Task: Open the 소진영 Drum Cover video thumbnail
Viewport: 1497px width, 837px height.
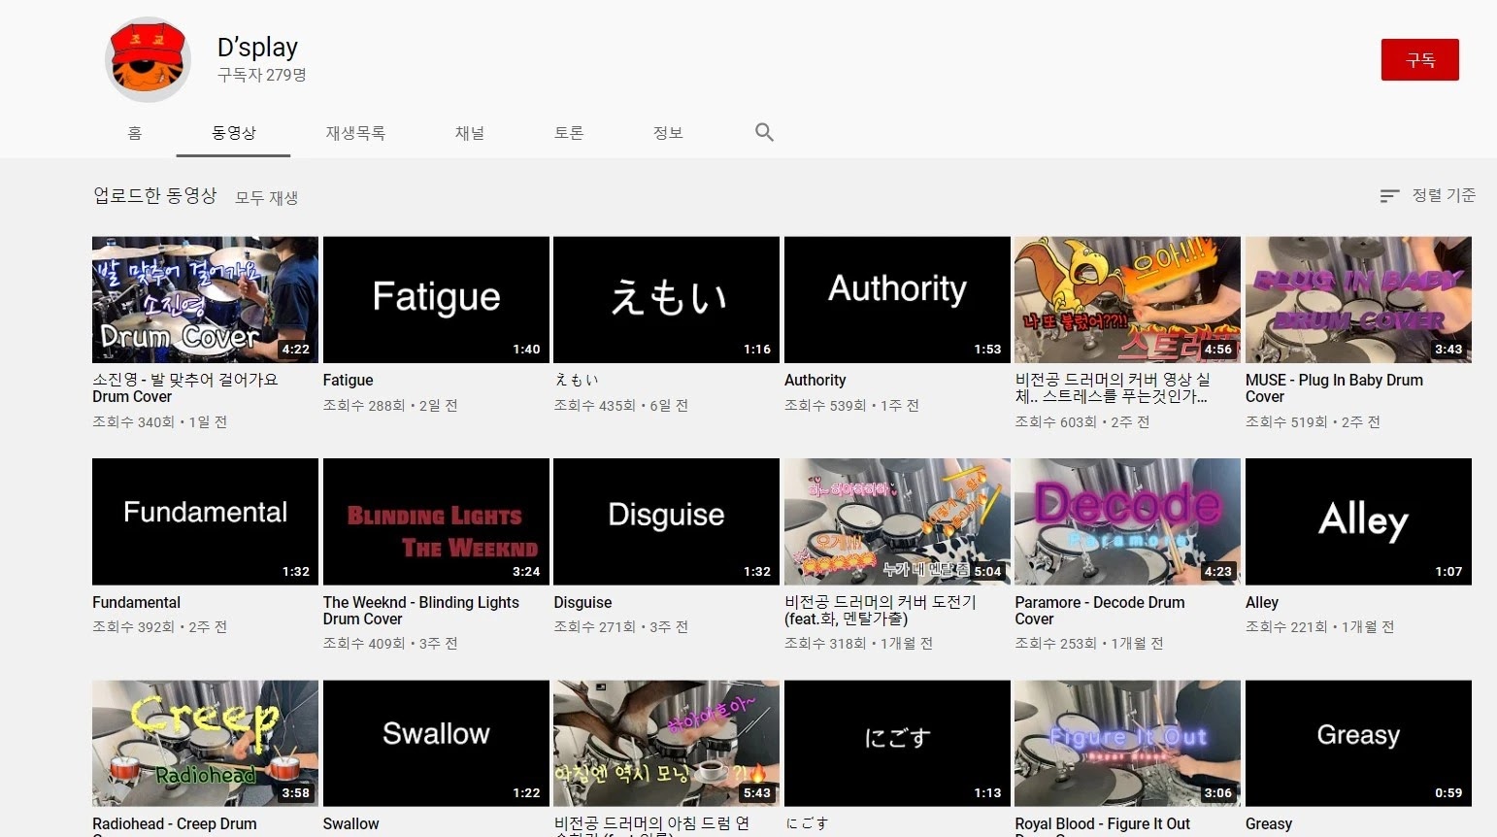Action: [x=205, y=300]
